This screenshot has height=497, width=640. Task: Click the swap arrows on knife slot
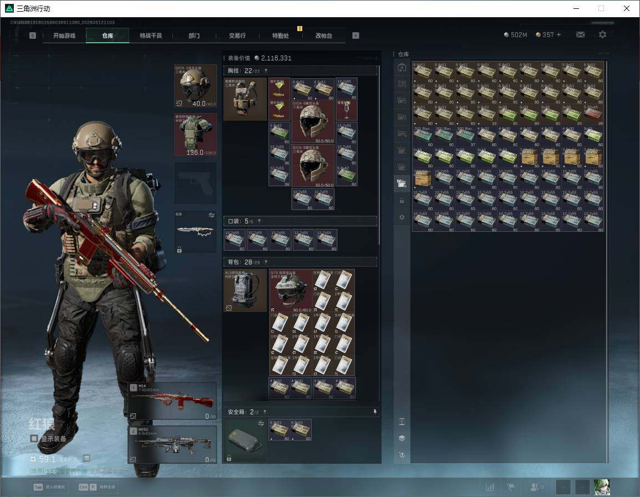211,215
